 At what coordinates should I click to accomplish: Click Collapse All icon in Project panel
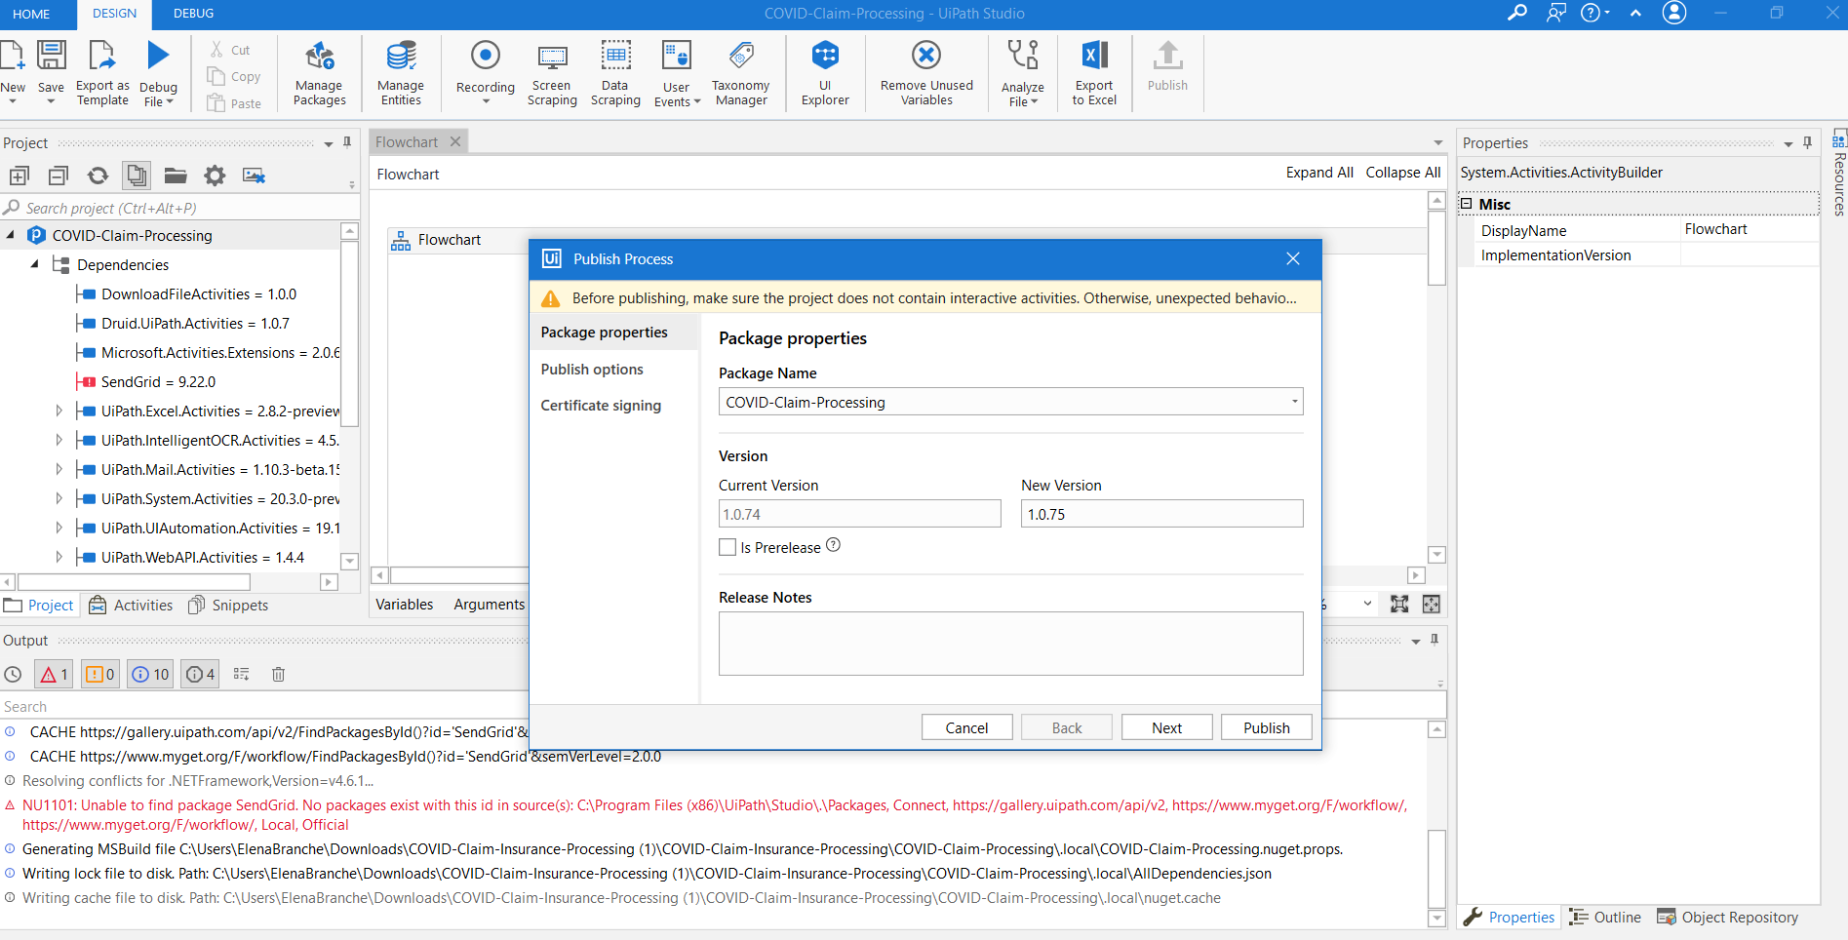tap(59, 176)
